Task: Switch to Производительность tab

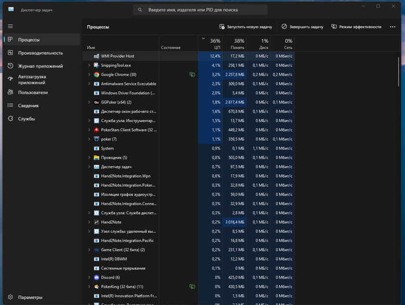Action: click(x=42, y=53)
